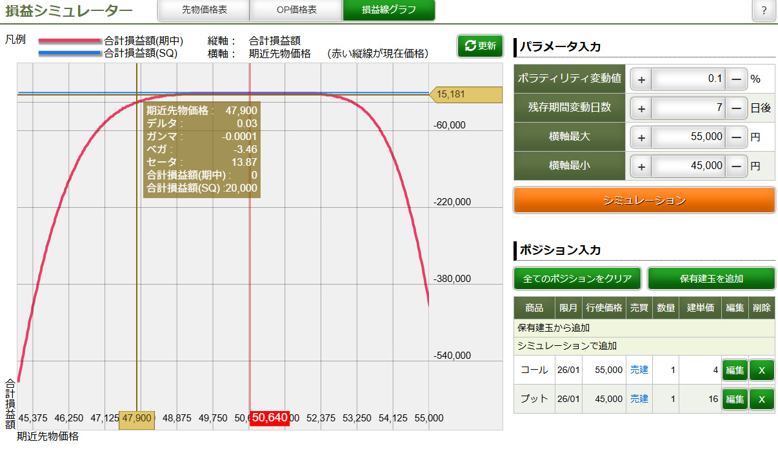This screenshot has height=453, width=778.
Task: Edit the コール position with 編集
Action: pyautogui.click(x=734, y=370)
